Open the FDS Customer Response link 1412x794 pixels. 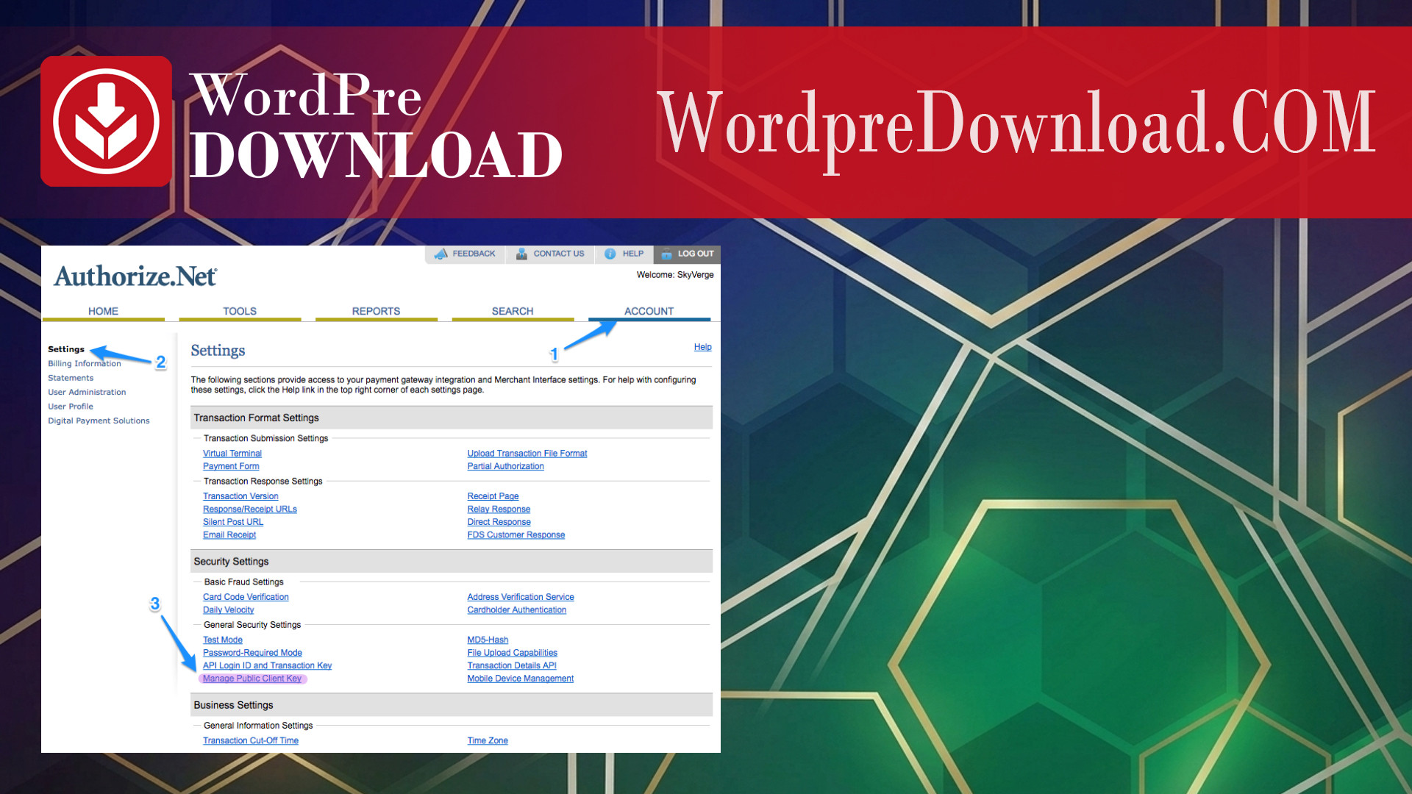[516, 534]
